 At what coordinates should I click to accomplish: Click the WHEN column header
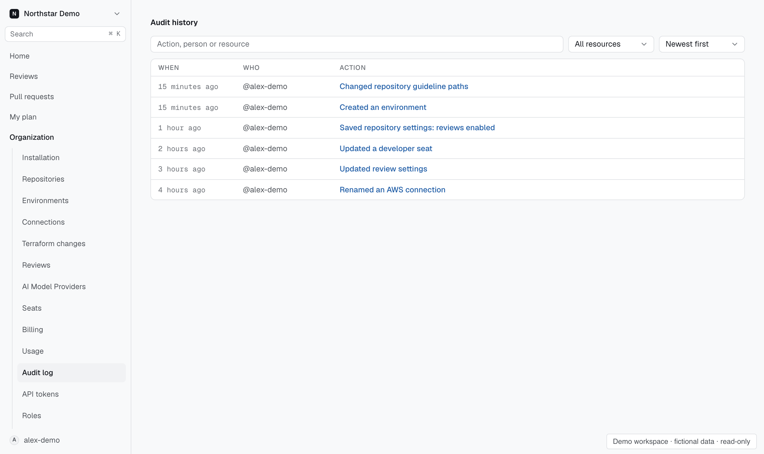169,68
